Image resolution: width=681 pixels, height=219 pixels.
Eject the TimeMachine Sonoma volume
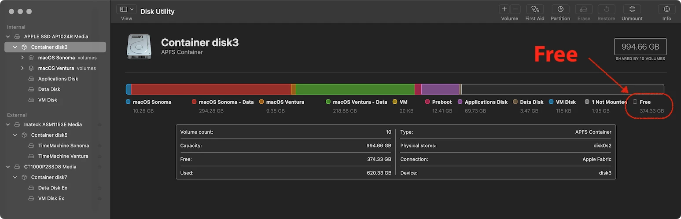(x=99, y=146)
